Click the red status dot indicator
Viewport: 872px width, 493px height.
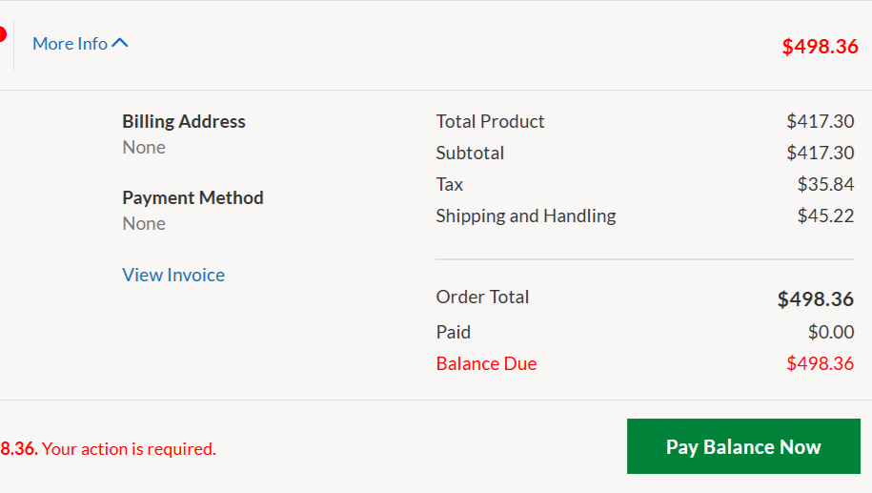tap(2, 35)
